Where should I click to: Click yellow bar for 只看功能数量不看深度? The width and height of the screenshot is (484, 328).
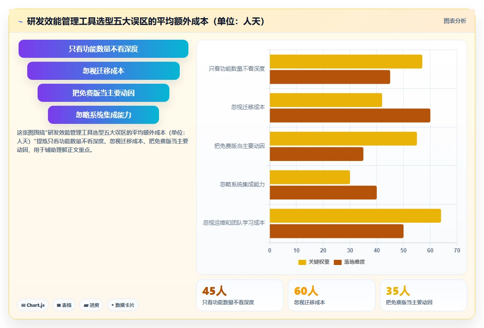(x=346, y=62)
